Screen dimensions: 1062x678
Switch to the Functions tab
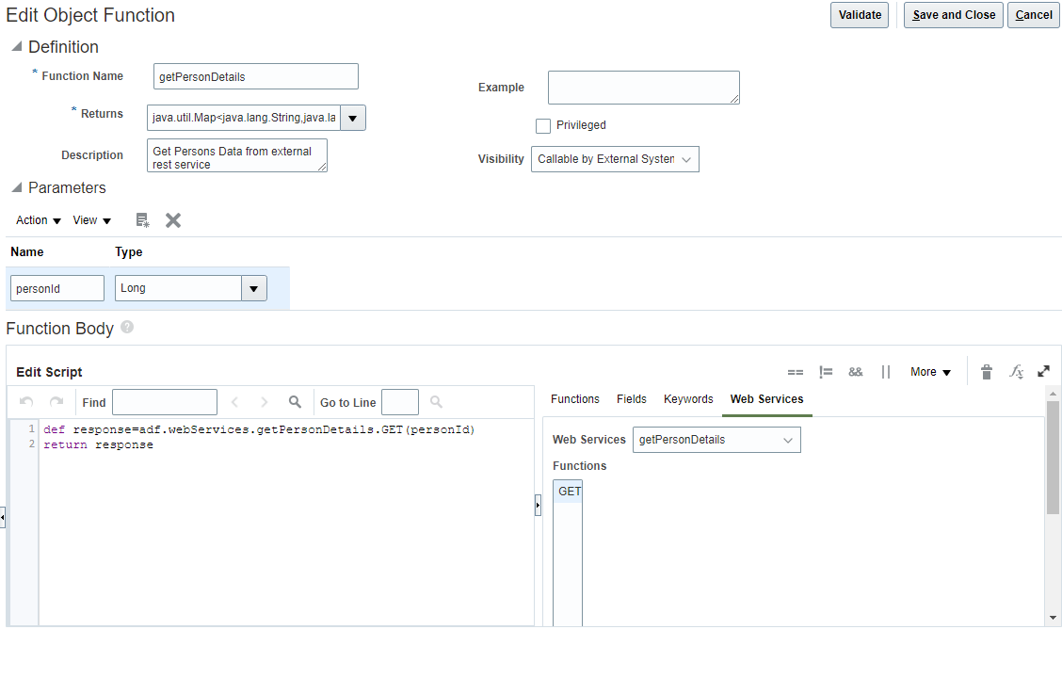[x=575, y=399]
